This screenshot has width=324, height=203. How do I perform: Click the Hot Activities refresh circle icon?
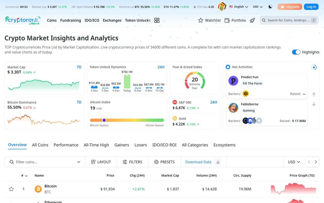(x=314, y=67)
